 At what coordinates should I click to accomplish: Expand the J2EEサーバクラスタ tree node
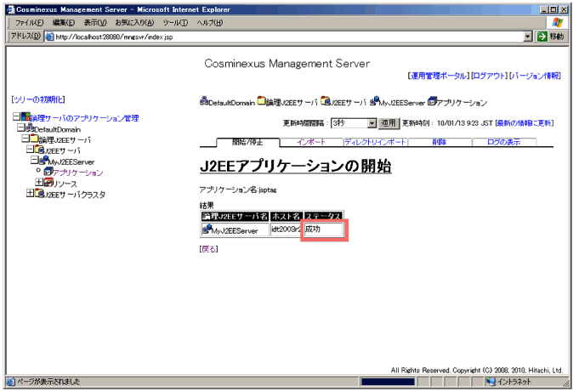30,193
